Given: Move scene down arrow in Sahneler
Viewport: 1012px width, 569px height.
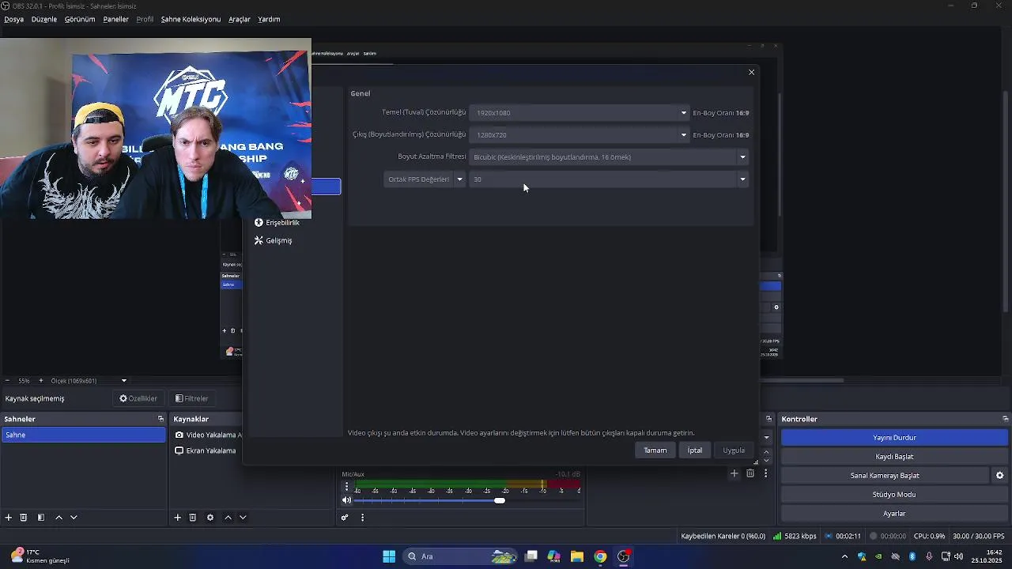Looking at the screenshot, I should pos(74,518).
